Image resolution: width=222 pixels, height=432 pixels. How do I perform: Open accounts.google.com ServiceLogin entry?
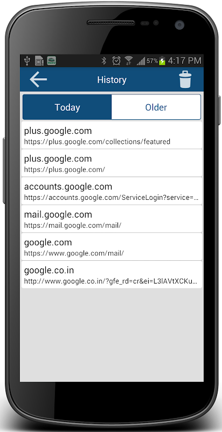(112, 191)
